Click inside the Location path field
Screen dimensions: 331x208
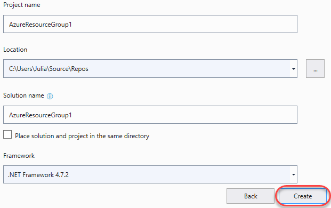point(147,69)
